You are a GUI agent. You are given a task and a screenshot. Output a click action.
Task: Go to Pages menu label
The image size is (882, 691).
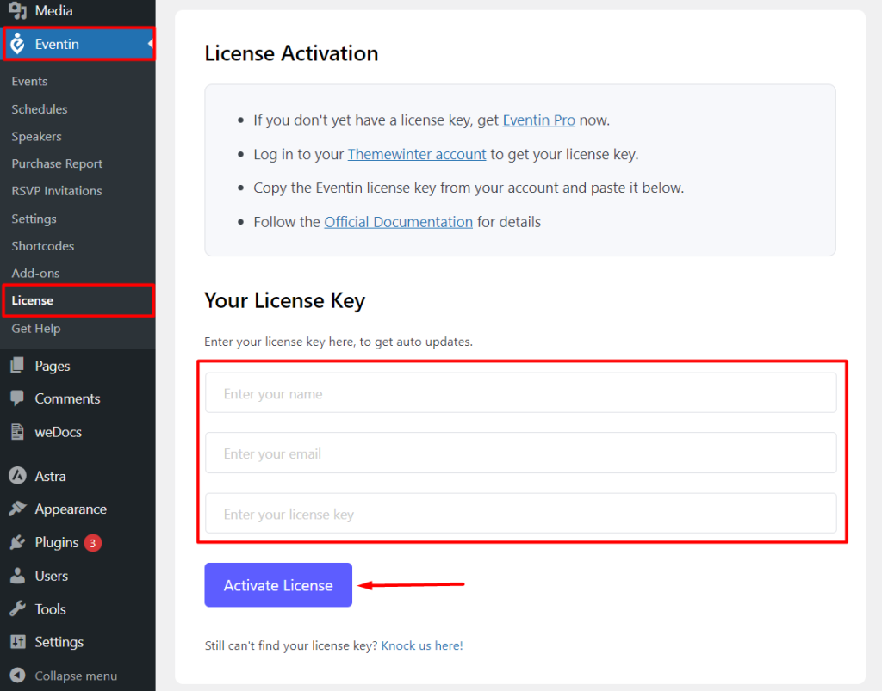pyautogui.click(x=53, y=366)
